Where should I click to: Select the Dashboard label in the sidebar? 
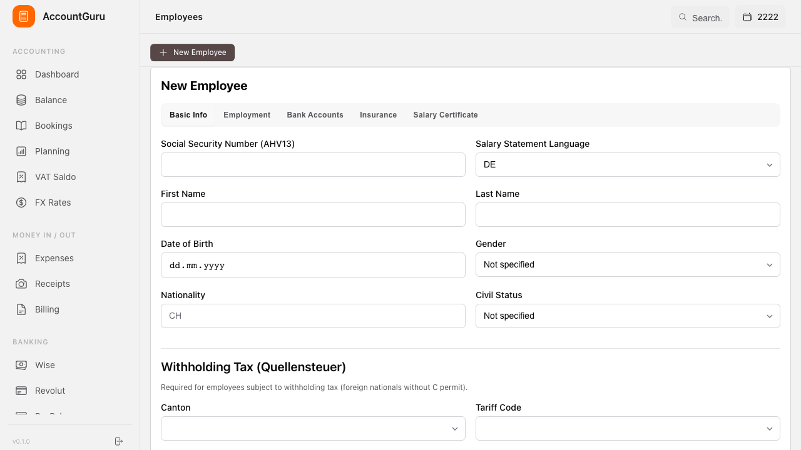click(57, 74)
